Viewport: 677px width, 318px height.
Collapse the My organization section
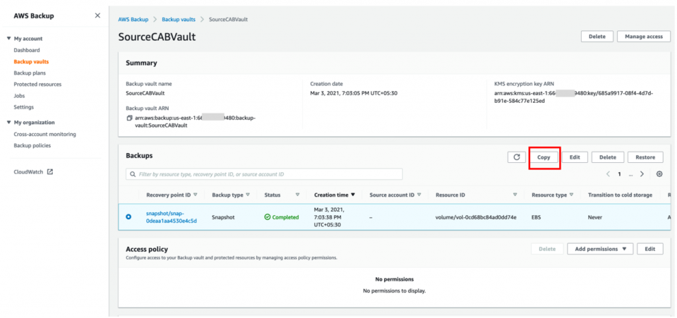coord(9,122)
